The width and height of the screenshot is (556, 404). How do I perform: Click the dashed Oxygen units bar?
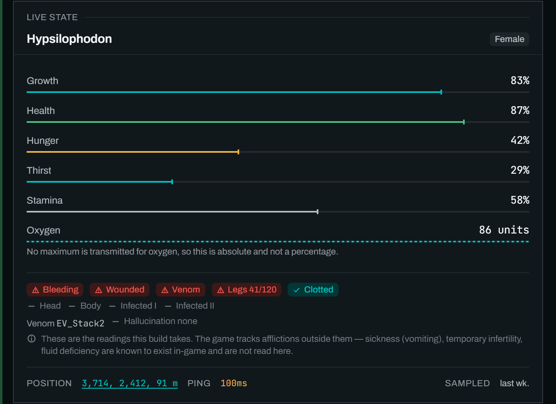coord(278,242)
